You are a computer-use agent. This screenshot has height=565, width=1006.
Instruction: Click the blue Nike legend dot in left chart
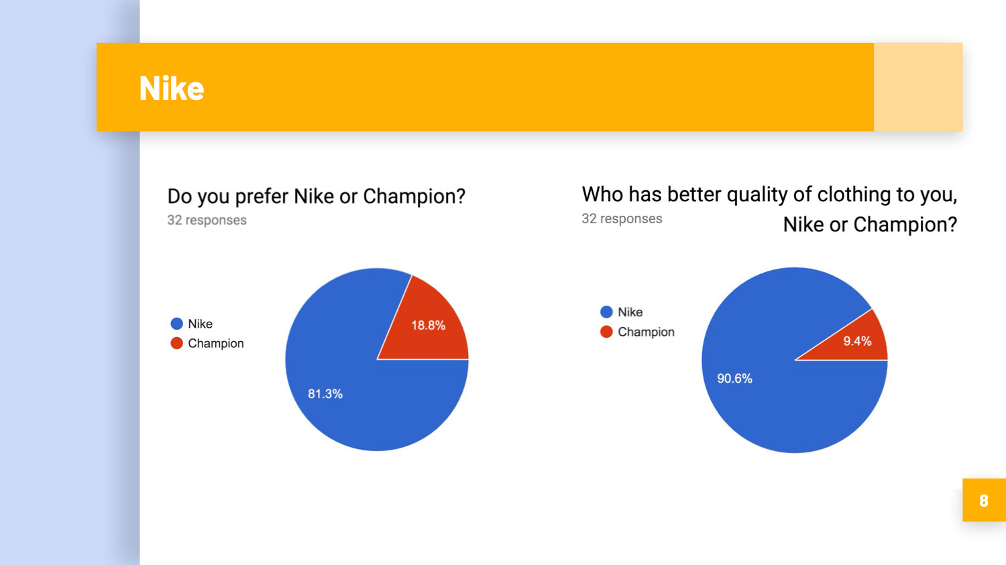tap(177, 324)
